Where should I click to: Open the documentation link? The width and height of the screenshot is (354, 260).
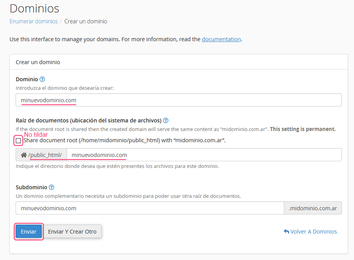(221, 39)
